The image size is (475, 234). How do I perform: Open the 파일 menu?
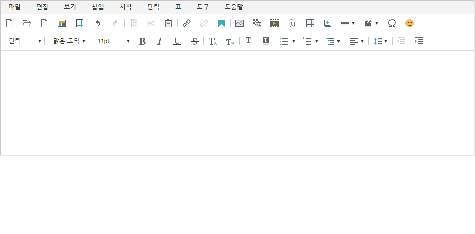click(x=14, y=7)
